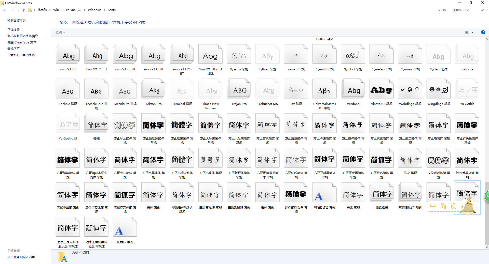Open the 长城行 font icon
Viewport: 489px width, 264px height.
point(125,227)
